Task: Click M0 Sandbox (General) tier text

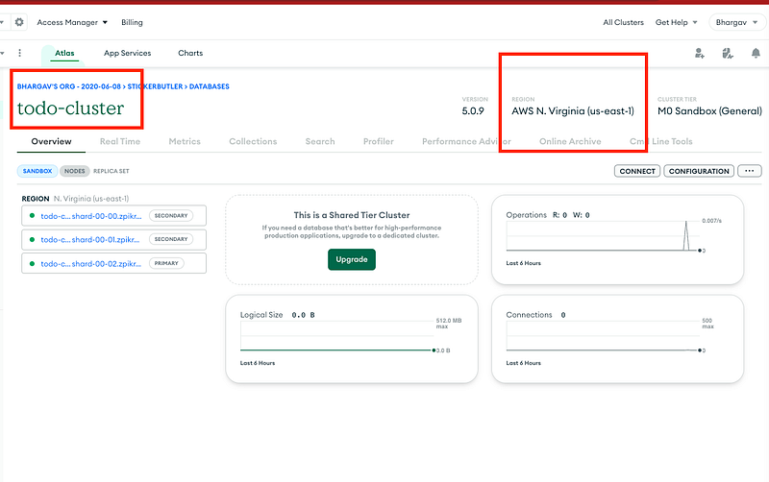Action: [709, 111]
